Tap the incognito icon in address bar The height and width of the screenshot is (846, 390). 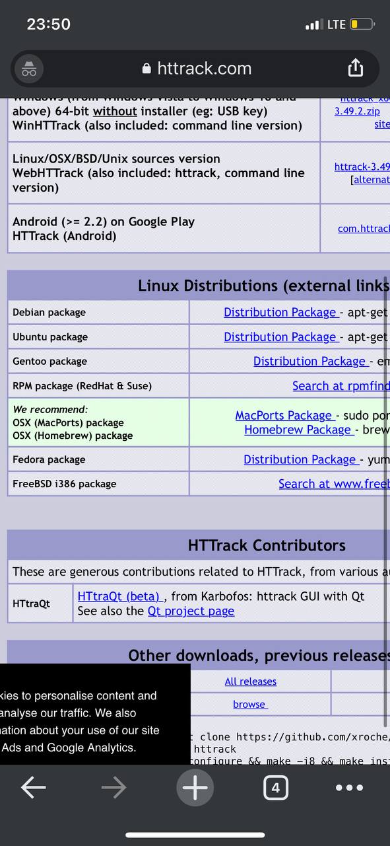pyautogui.click(x=28, y=69)
